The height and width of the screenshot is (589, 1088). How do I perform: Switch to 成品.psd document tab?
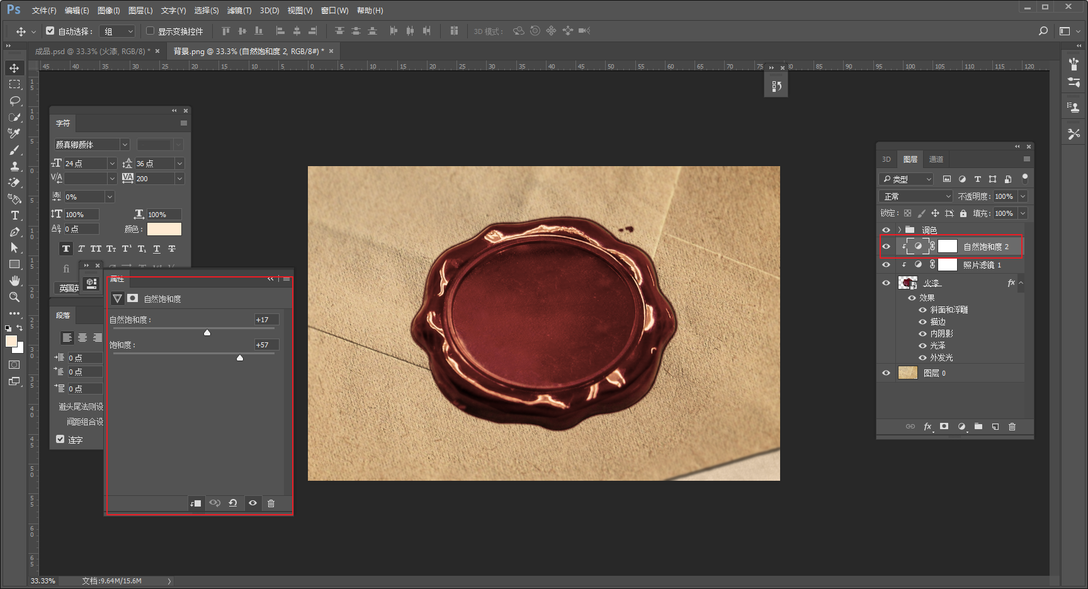(91, 51)
